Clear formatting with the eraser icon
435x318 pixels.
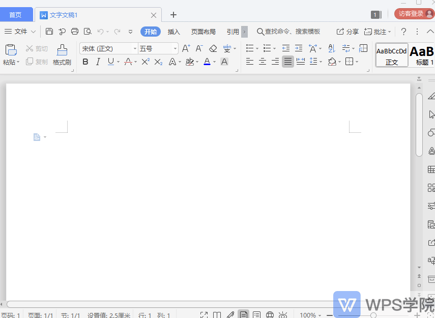click(212, 48)
